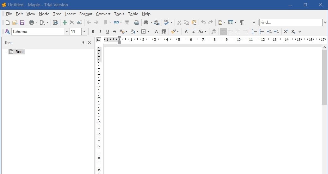Screen dimensions: 328x174
Task: Toggle numbered list formatting
Action: tap(255, 32)
